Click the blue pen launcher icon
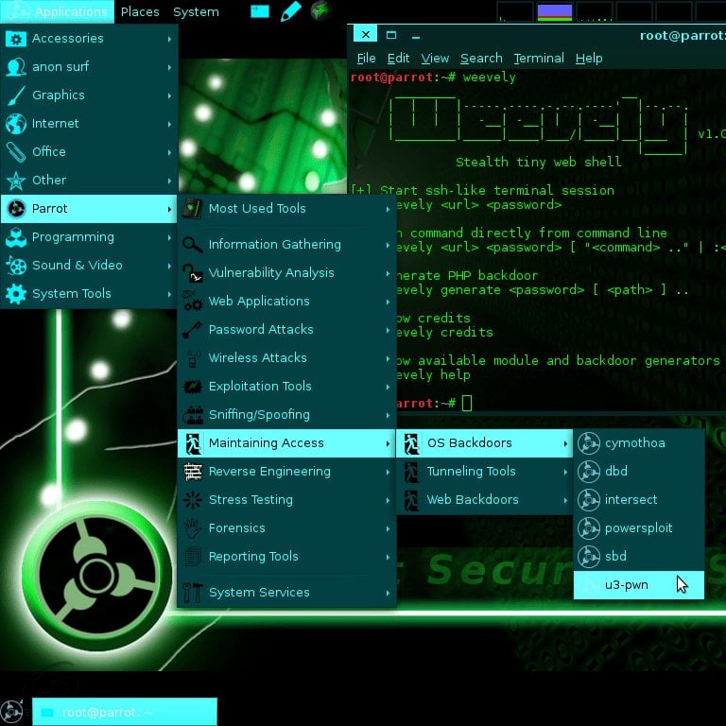This screenshot has height=726, width=726. pyautogui.click(x=290, y=11)
